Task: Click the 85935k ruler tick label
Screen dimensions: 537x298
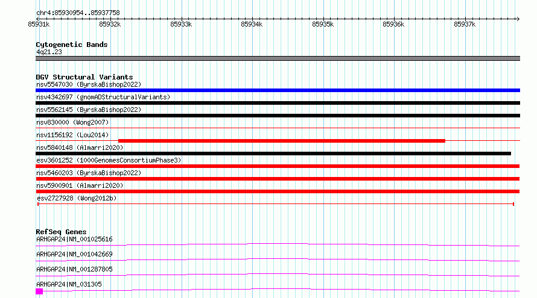Action: pyautogui.click(x=323, y=24)
